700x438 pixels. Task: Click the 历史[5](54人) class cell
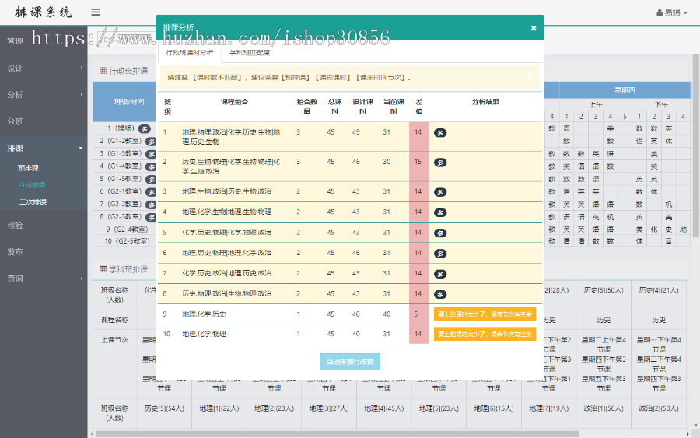click(x=164, y=408)
